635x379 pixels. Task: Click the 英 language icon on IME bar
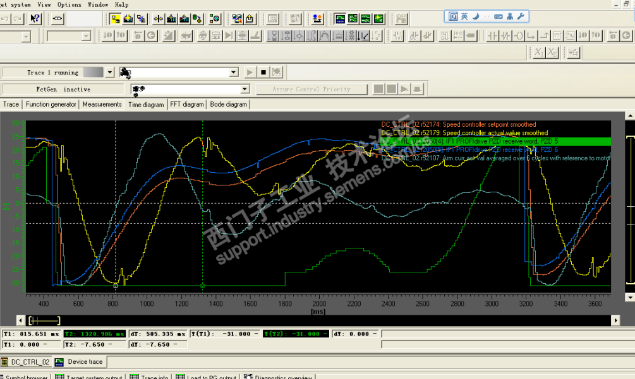coord(464,16)
